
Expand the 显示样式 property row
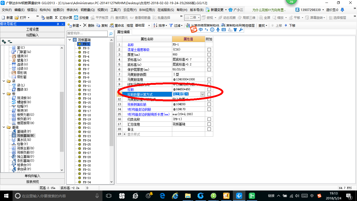(x=124, y=134)
